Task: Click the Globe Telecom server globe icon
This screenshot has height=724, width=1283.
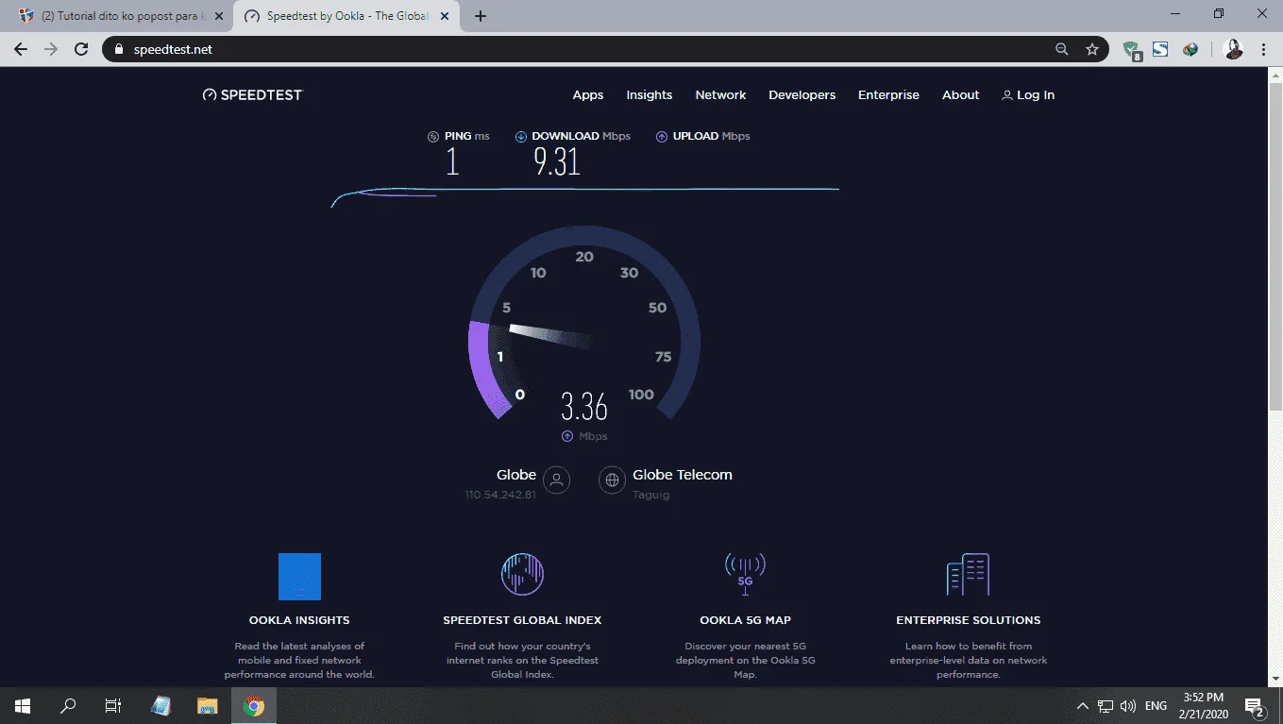Action: coord(613,480)
